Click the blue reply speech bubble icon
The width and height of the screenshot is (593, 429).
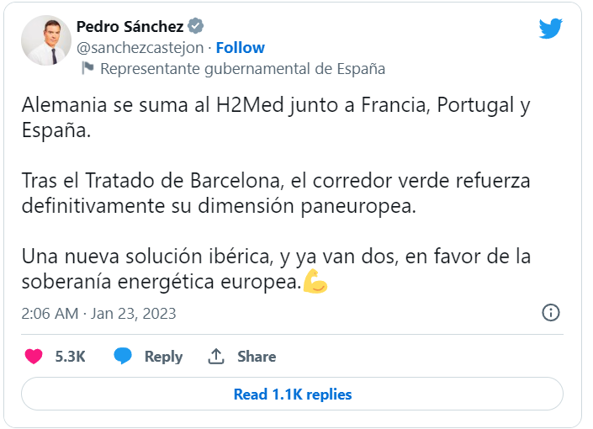(124, 357)
